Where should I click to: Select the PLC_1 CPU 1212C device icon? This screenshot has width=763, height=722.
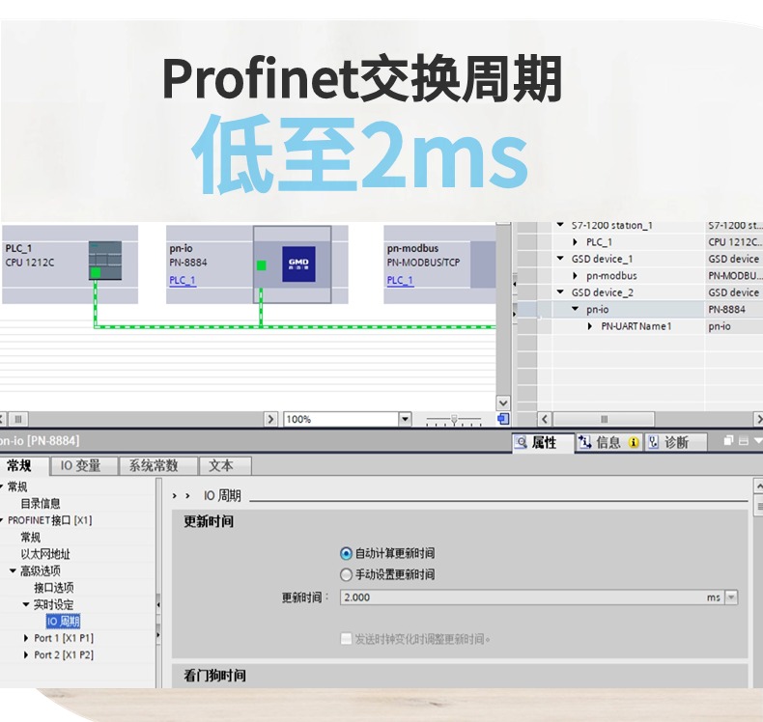105,260
